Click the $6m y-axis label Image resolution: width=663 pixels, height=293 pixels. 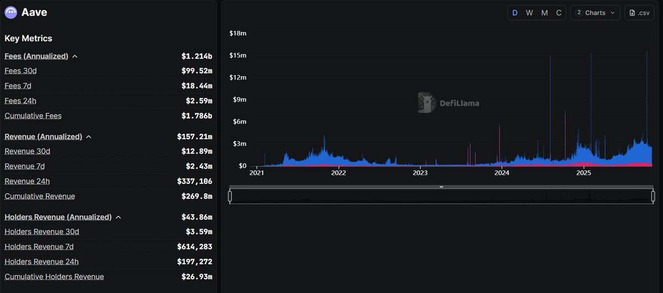point(239,121)
